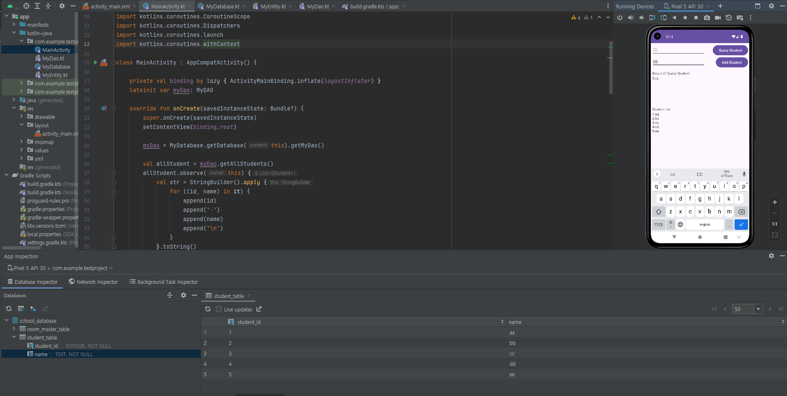
Task: Tap keyboard checkmark key in emulator
Action: pos(741,224)
